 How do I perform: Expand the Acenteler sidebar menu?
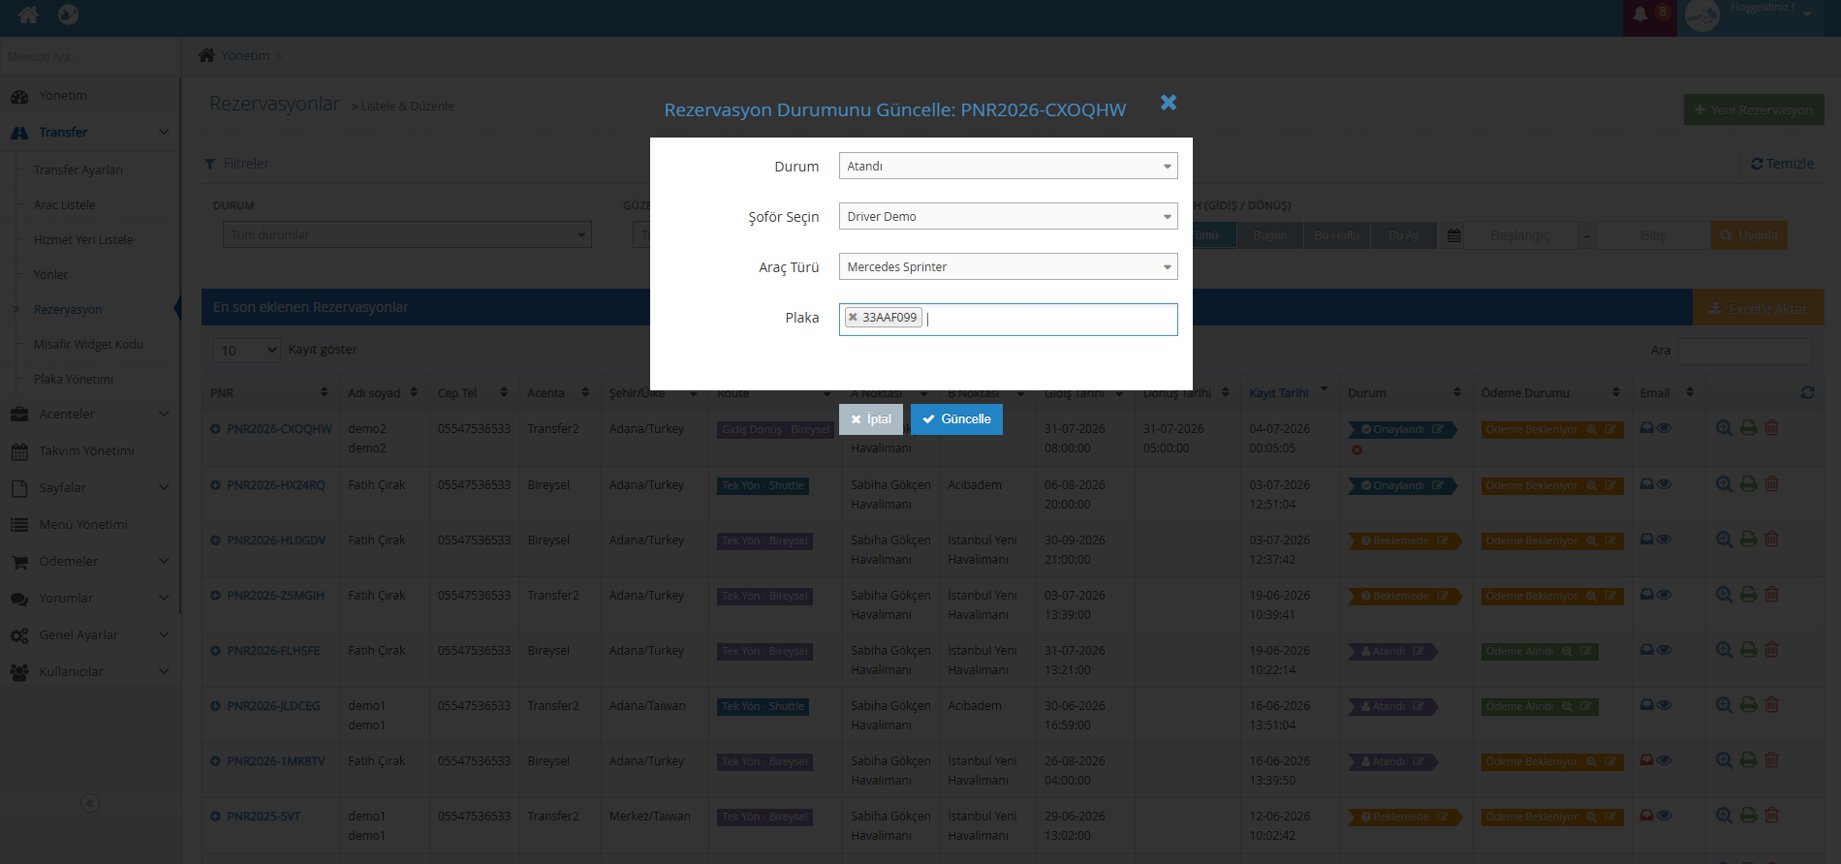[x=89, y=415]
